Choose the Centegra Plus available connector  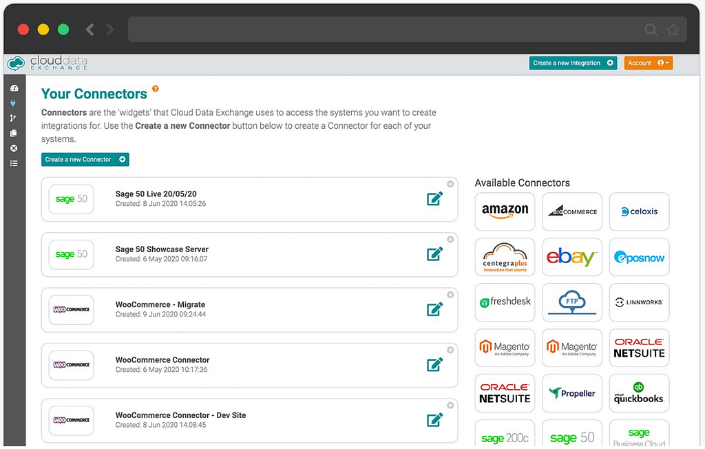click(x=505, y=257)
